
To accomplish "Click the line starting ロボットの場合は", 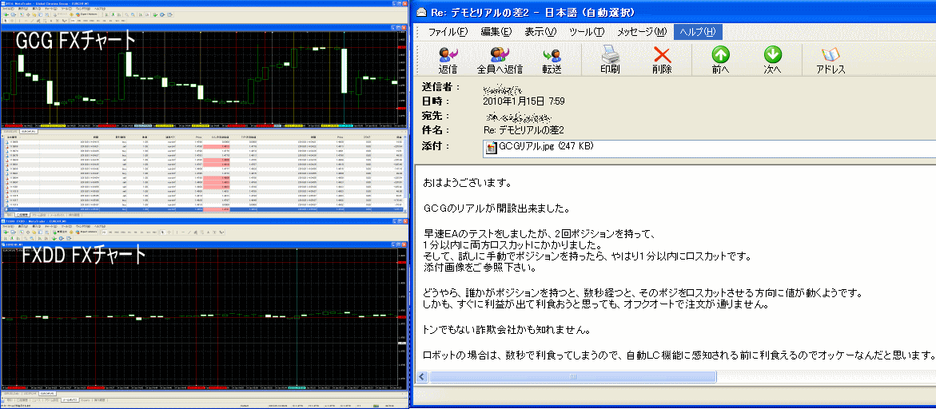I will pyautogui.click(x=678, y=355).
